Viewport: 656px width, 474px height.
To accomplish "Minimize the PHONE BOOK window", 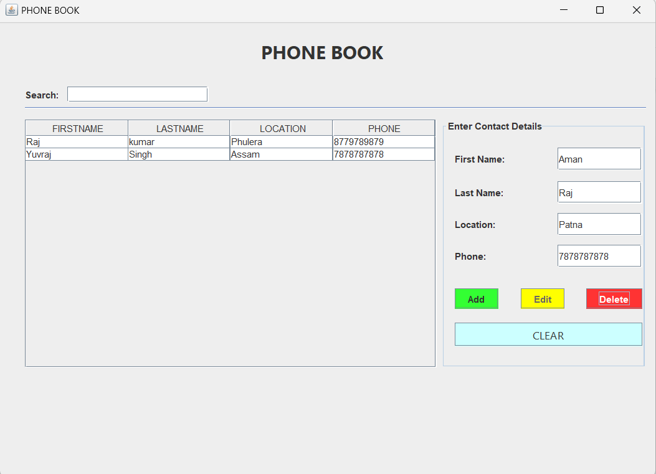I will 564,10.
